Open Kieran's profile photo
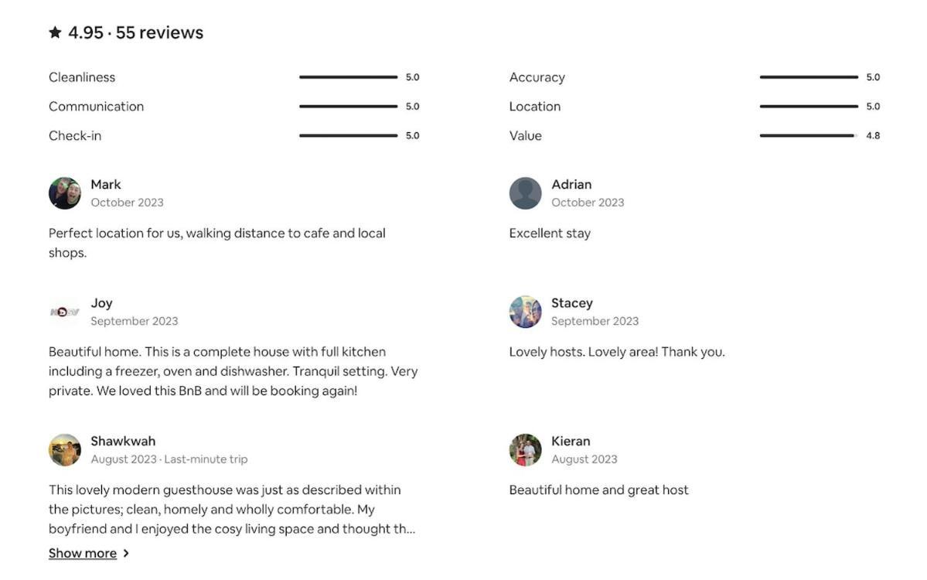This screenshot has width=927, height=580. tap(525, 450)
